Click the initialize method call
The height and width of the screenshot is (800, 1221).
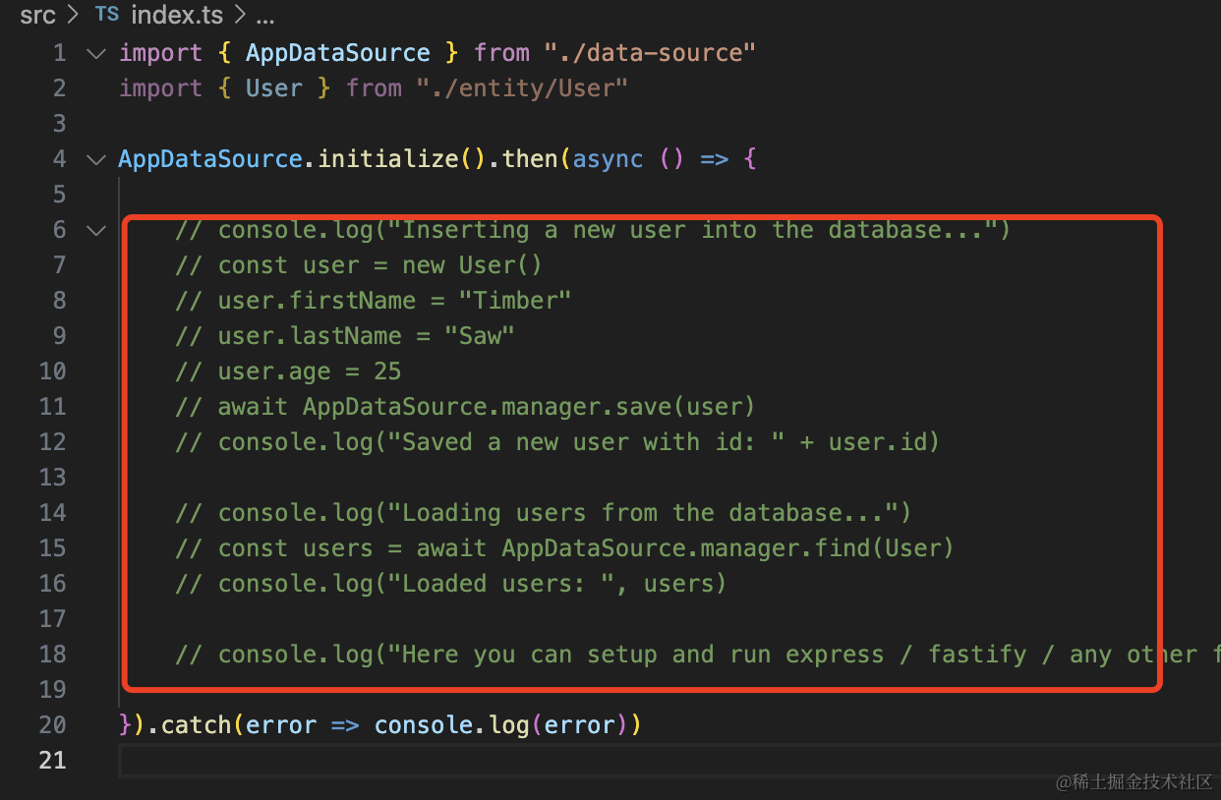tap(387, 159)
